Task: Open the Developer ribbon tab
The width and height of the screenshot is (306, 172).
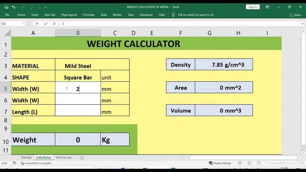Action: [x=146, y=15]
